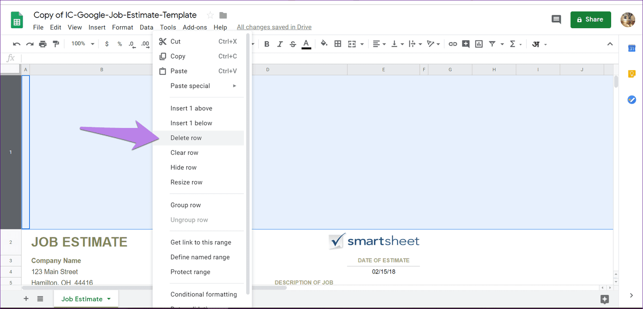Screen dimensions: 643x309
Task: Click the Redo icon in toolbar
Action: 30,44
